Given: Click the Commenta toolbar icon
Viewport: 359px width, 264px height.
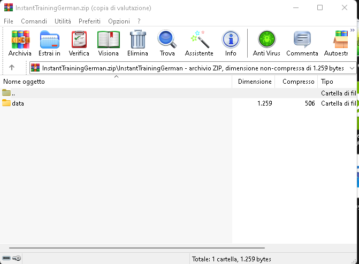Looking at the screenshot, I should click(x=302, y=43).
